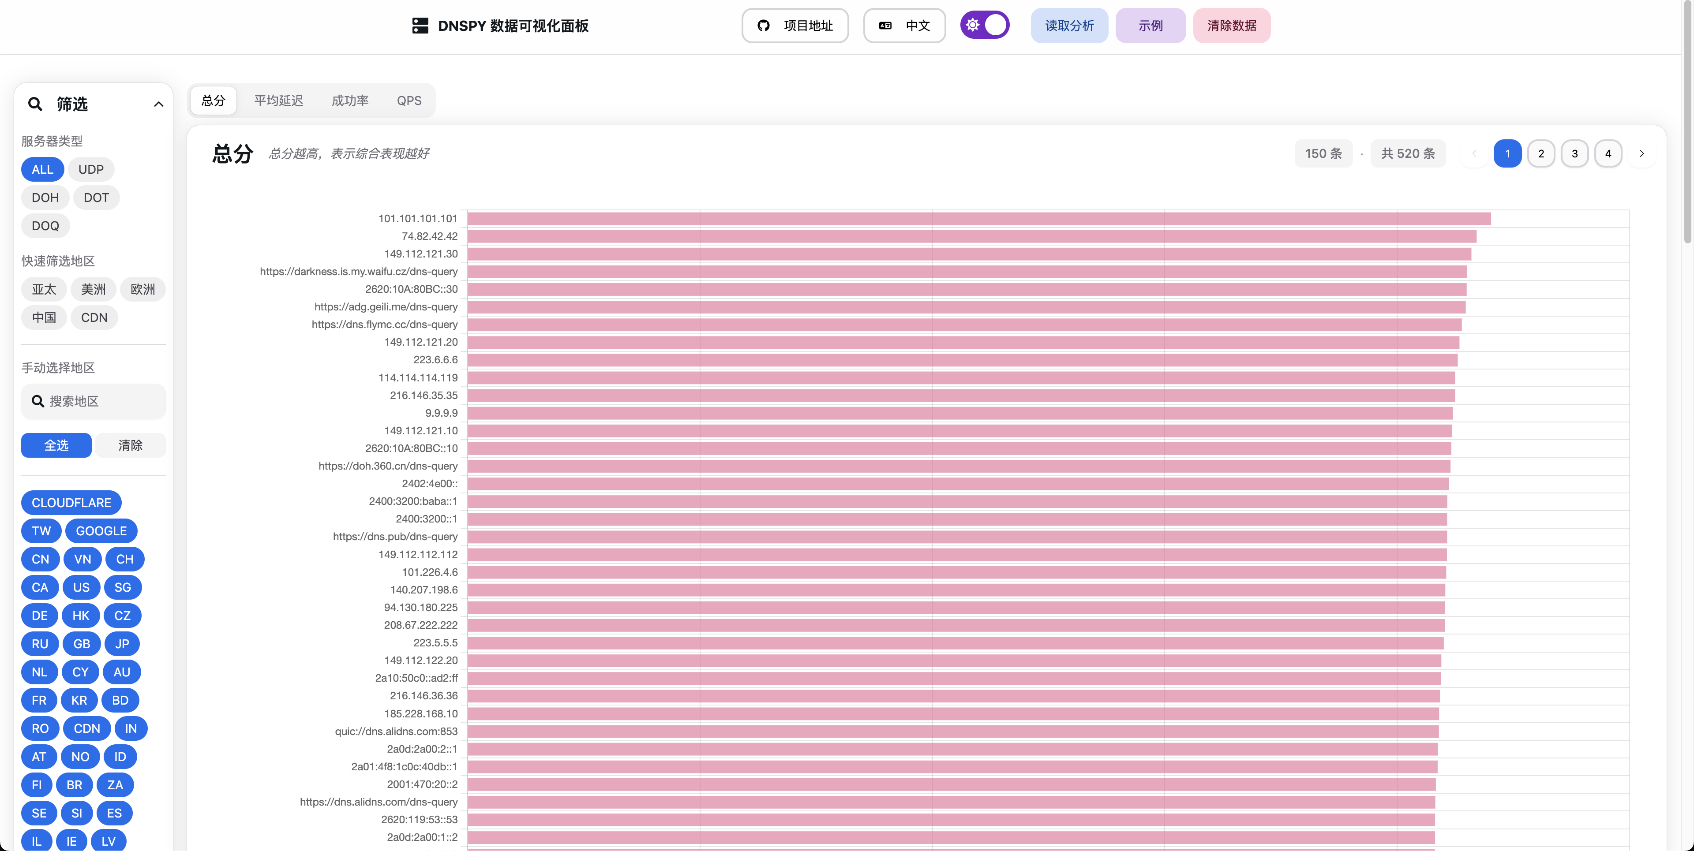Filter by DOQ server type

click(45, 226)
